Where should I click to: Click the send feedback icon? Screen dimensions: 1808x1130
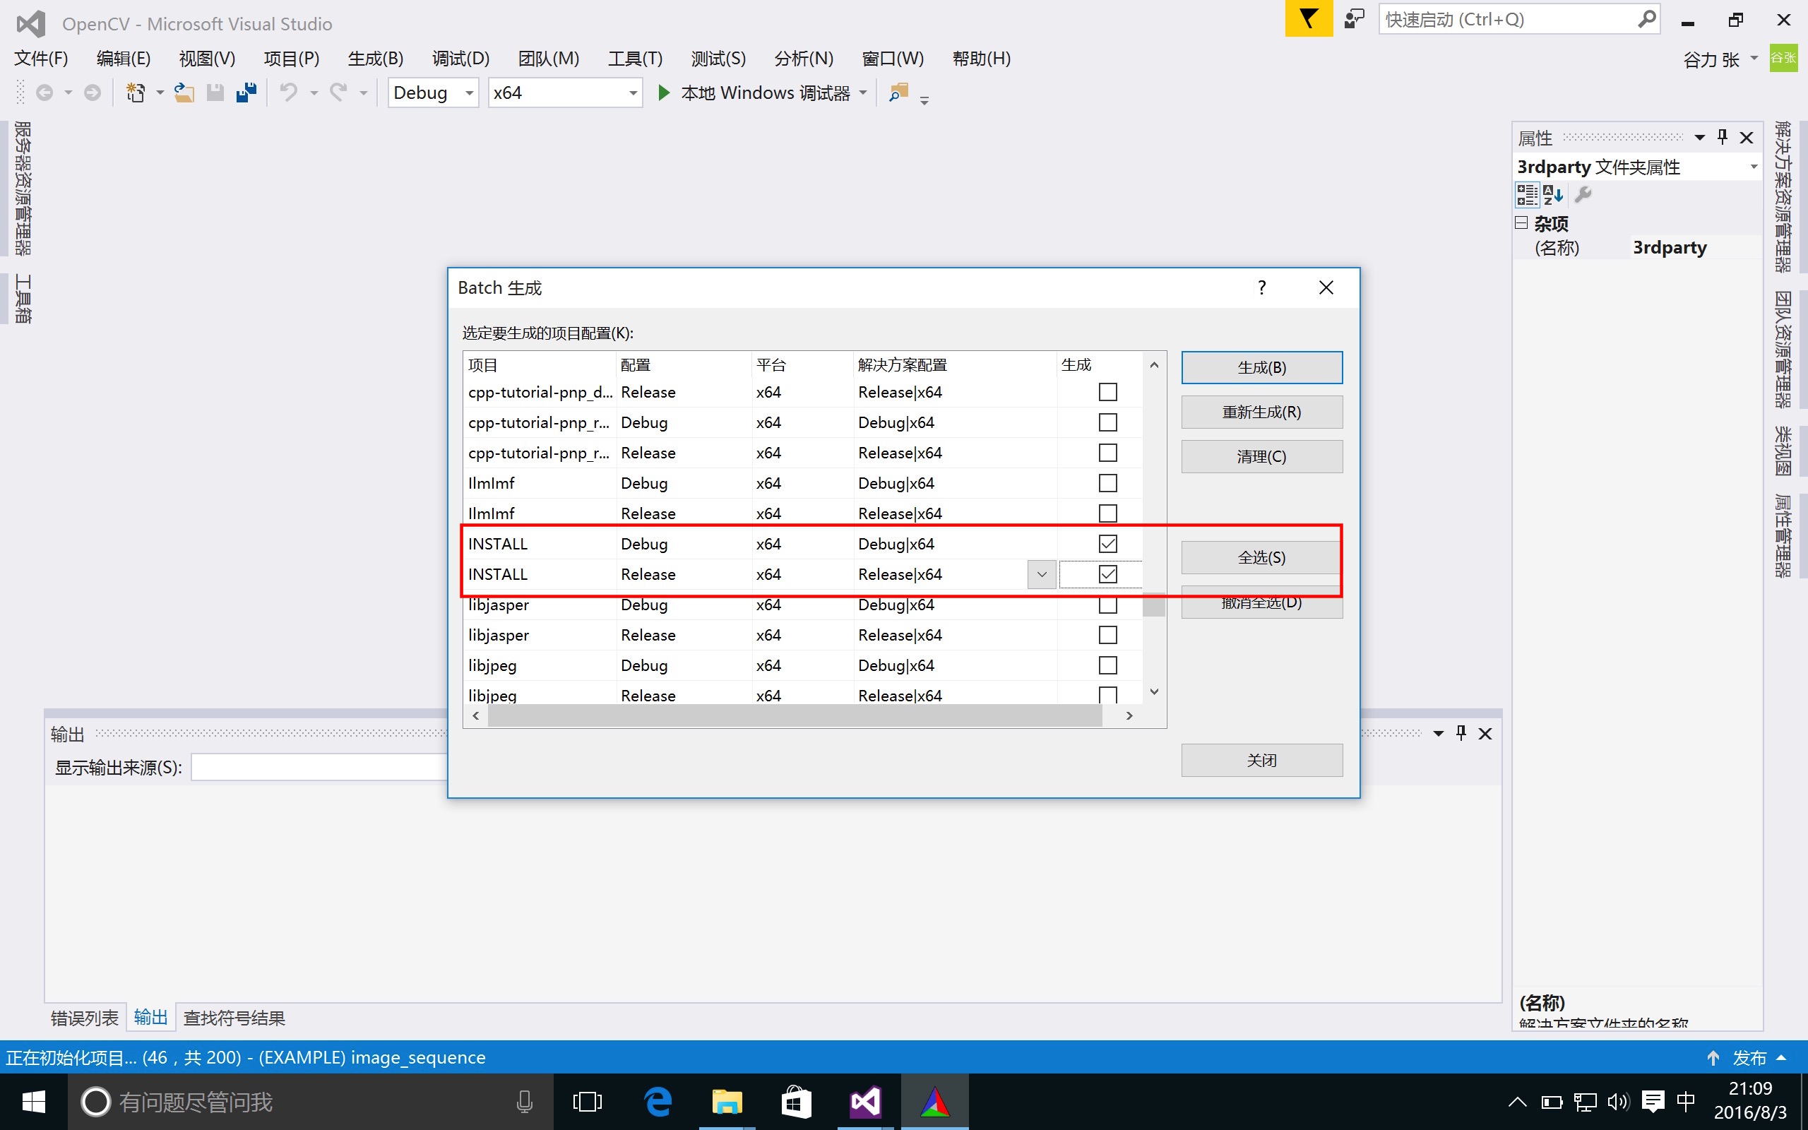point(1354,18)
